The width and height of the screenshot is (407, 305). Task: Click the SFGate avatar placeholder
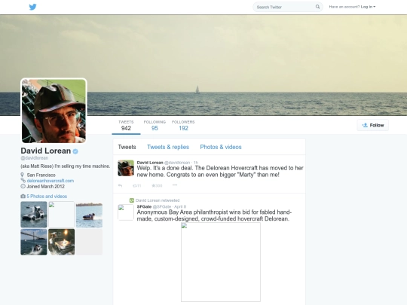tap(126, 212)
